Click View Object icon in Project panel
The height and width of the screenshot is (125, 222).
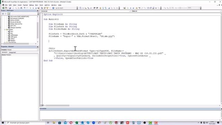tap(6, 14)
